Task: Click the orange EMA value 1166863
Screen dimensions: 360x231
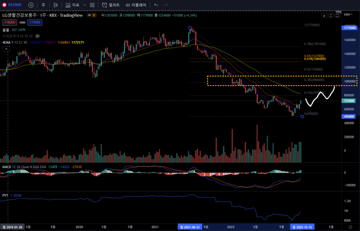Action: tap(63, 42)
